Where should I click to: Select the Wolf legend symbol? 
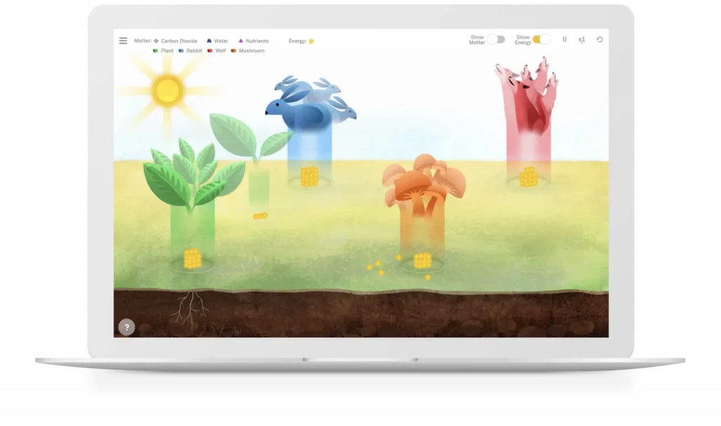coord(209,51)
